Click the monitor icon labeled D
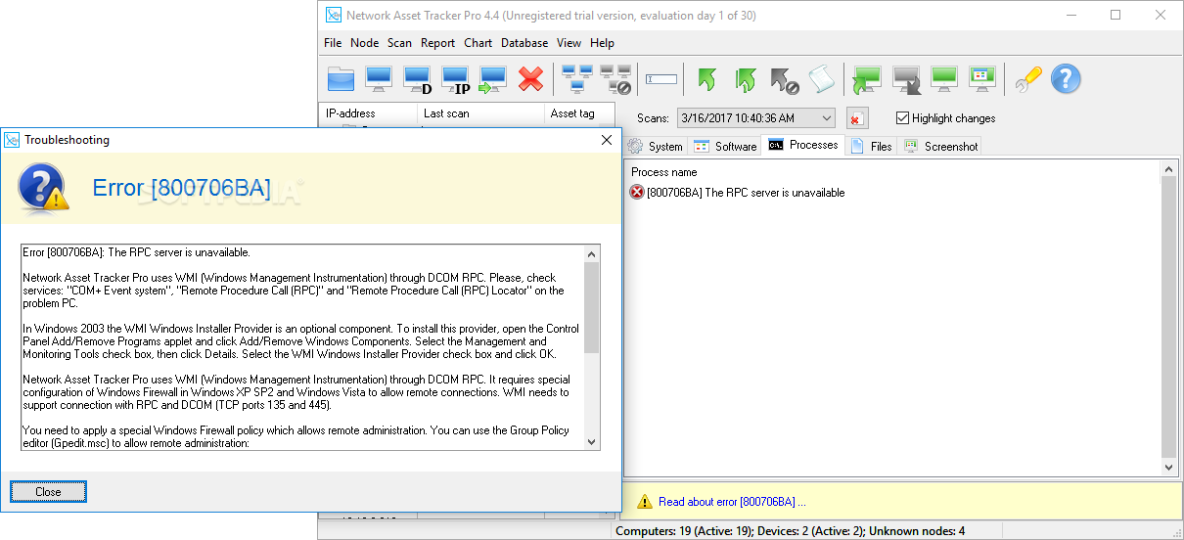The height and width of the screenshot is (540, 1184). pyautogui.click(x=417, y=79)
